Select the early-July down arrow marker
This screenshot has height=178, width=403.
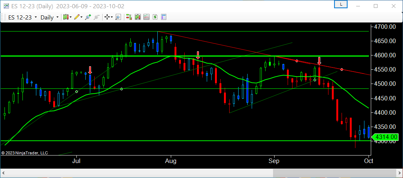(x=90, y=70)
